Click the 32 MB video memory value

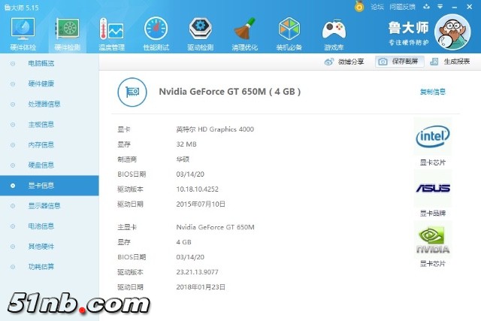click(186, 144)
